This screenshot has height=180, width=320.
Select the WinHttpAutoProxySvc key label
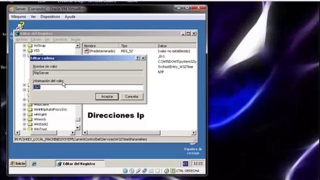[x=50, y=109]
